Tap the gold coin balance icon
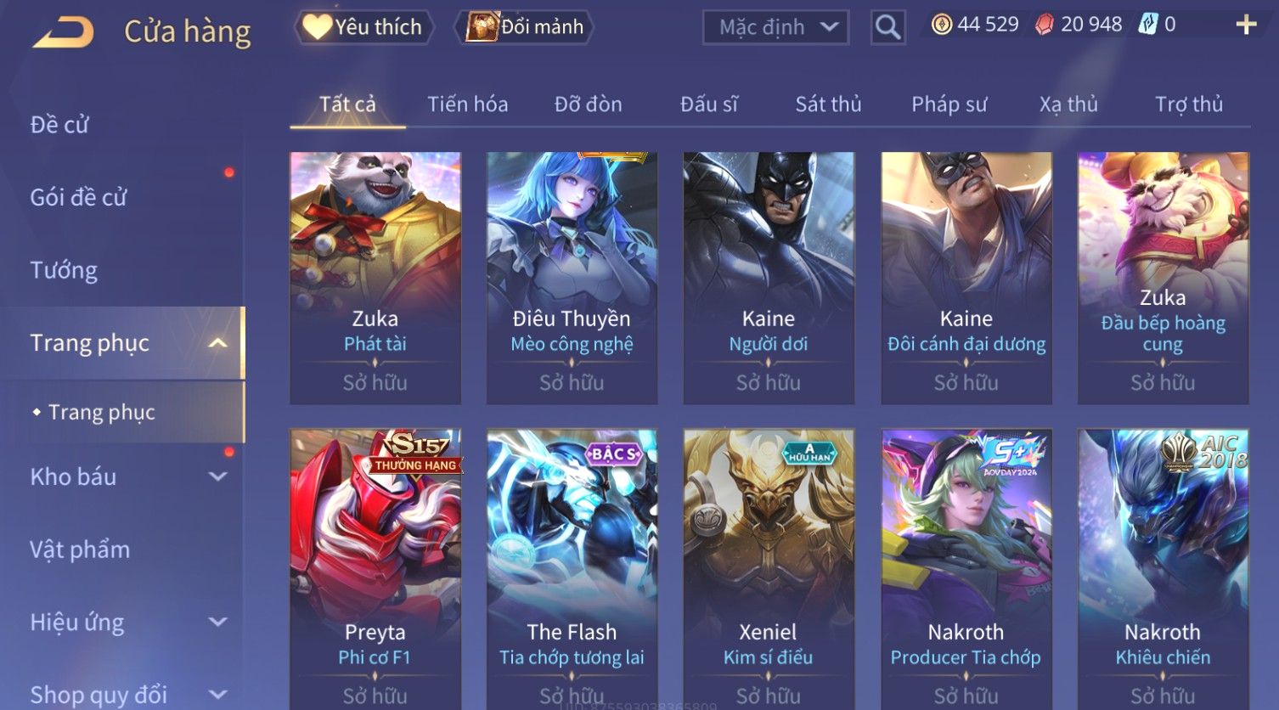The image size is (1279, 710). 942,25
